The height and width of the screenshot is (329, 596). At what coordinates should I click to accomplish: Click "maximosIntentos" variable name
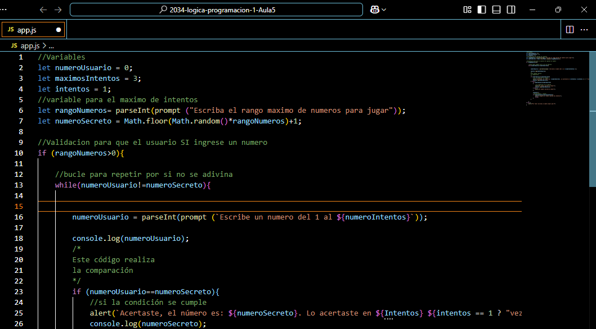(87, 79)
